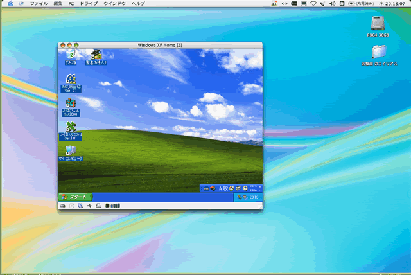Click the CAPS indicator on the language bar
Screen dimensions: 411x275
253,186
